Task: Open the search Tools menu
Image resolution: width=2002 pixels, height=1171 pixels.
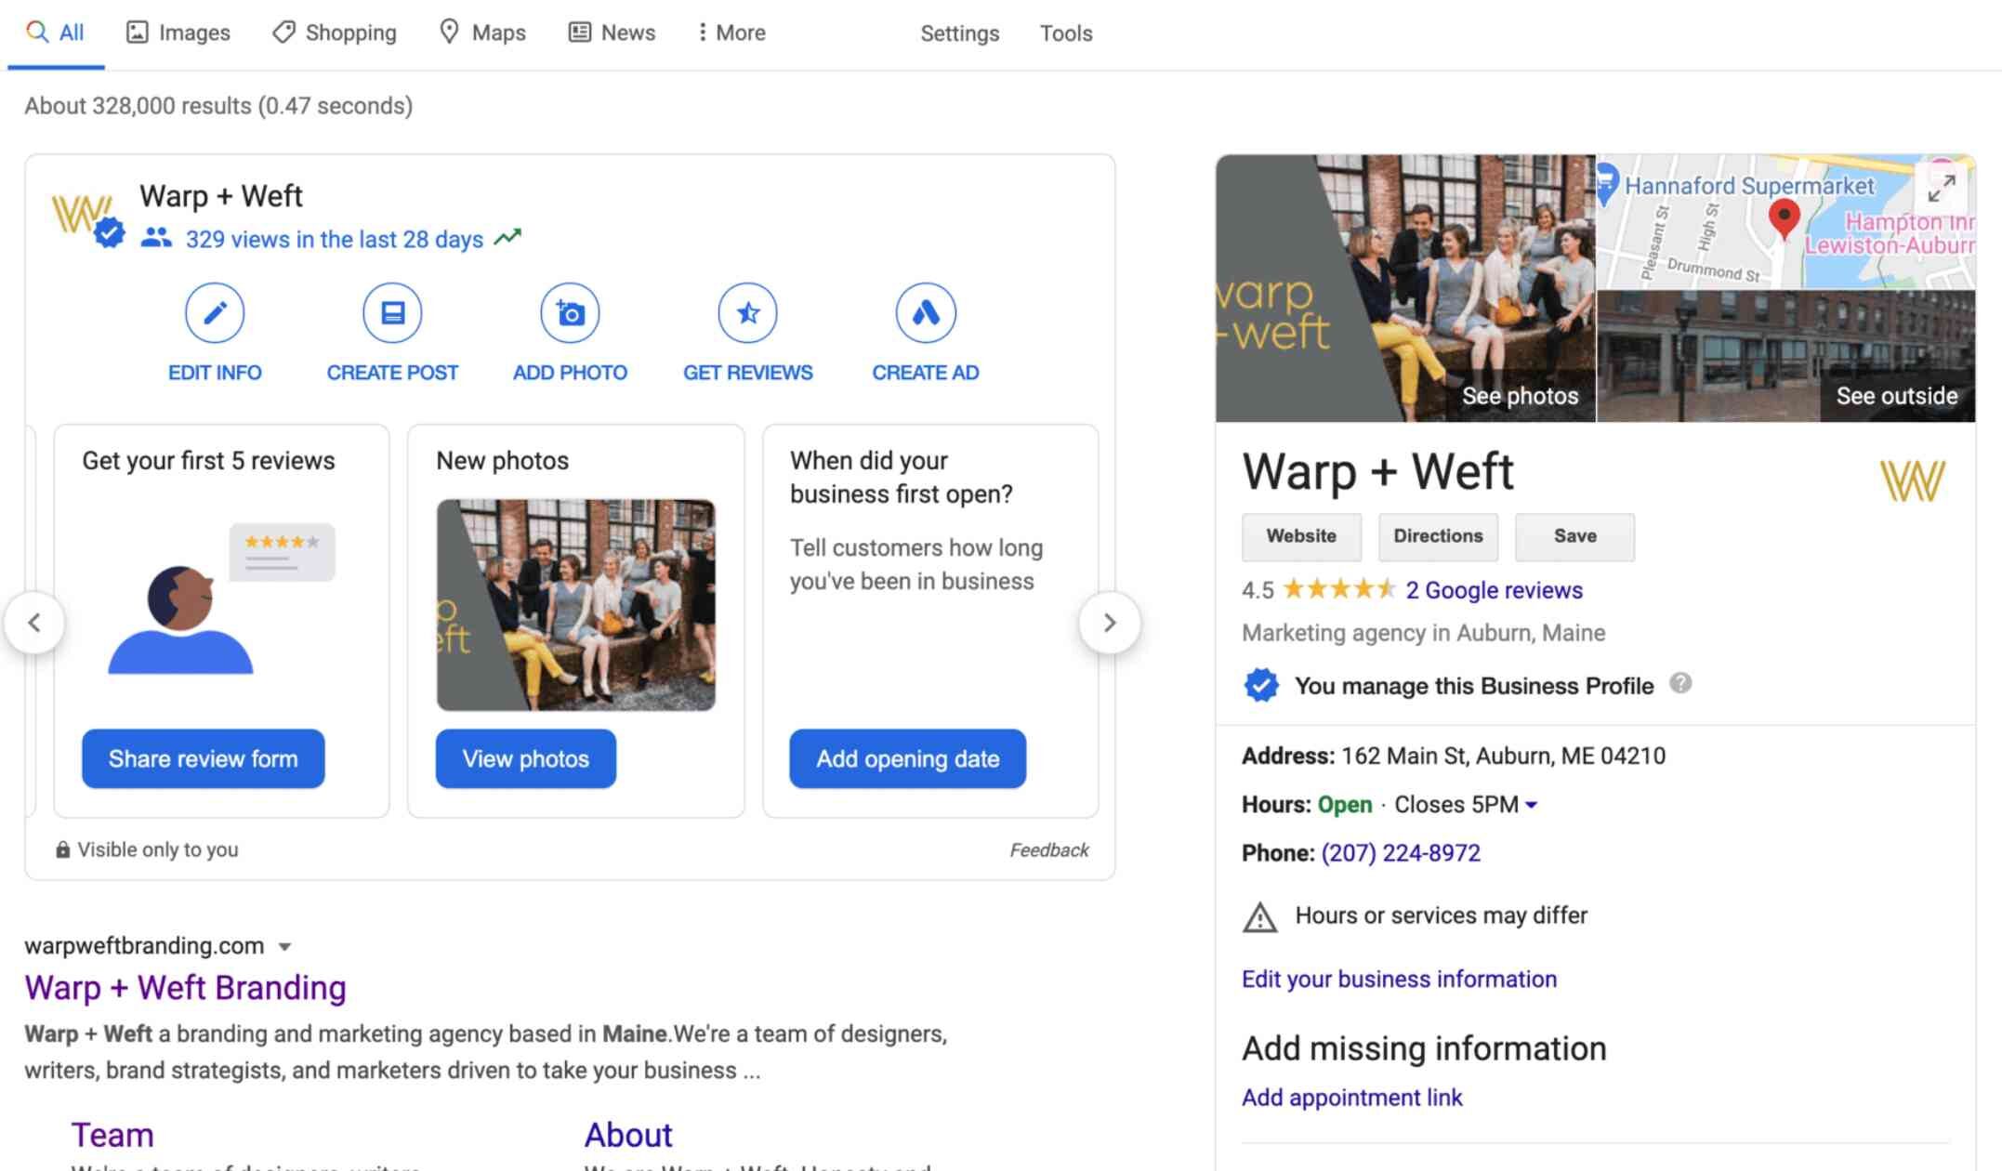Action: (1066, 33)
